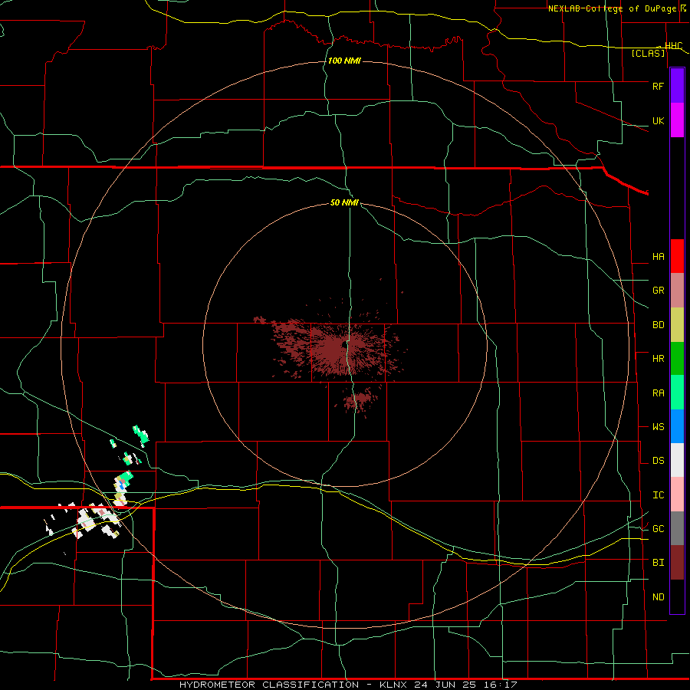This screenshot has height=690, width=690.
Task: Select the "HA" hail legend label
Action: (x=659, y=256)
